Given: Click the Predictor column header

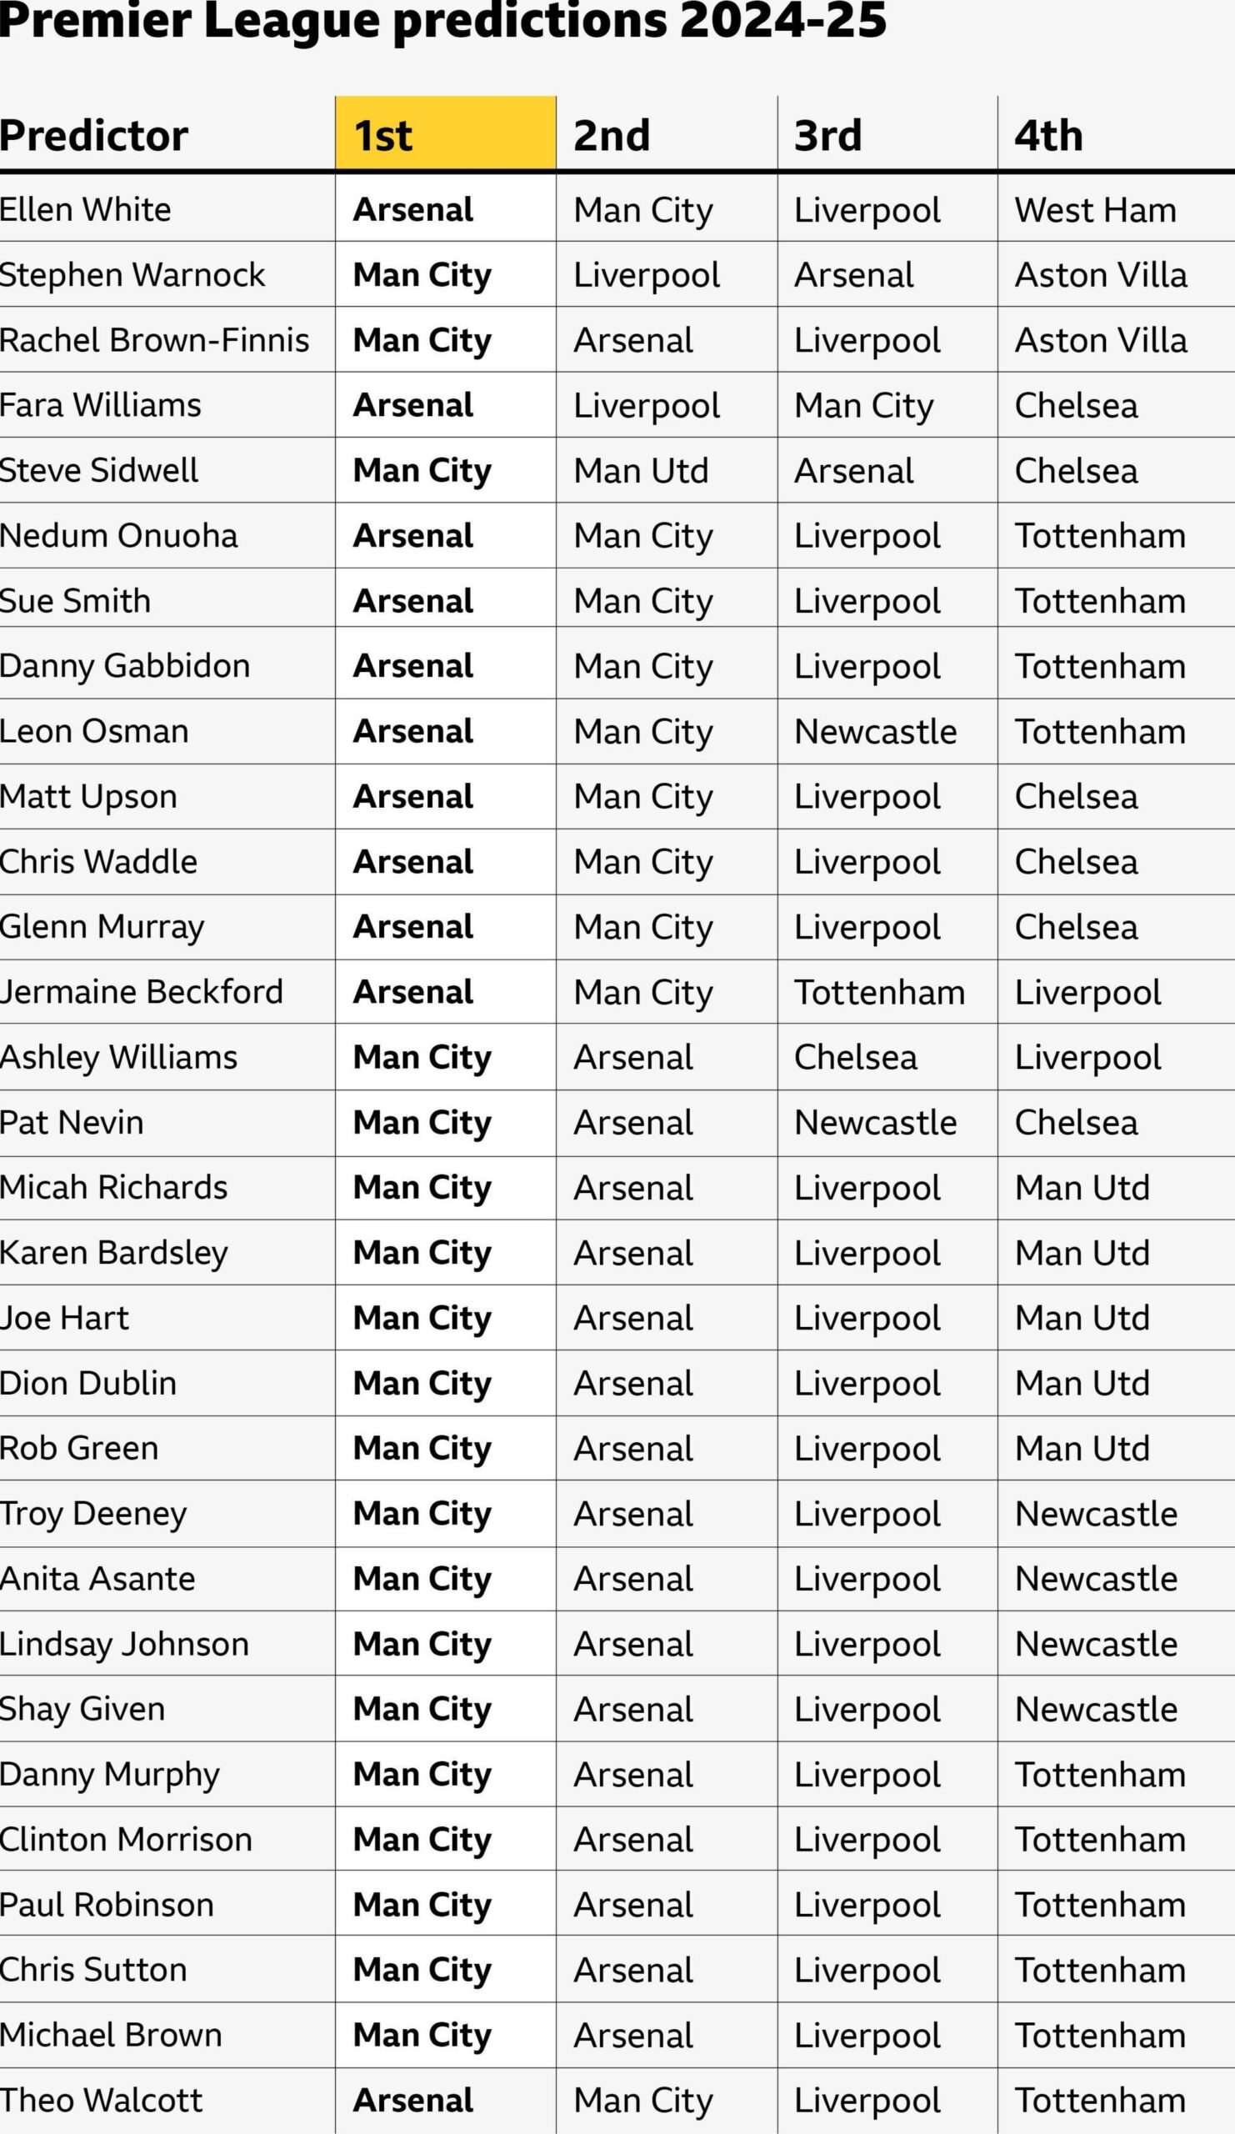Looking at the screenshot, I should (94, 136).
